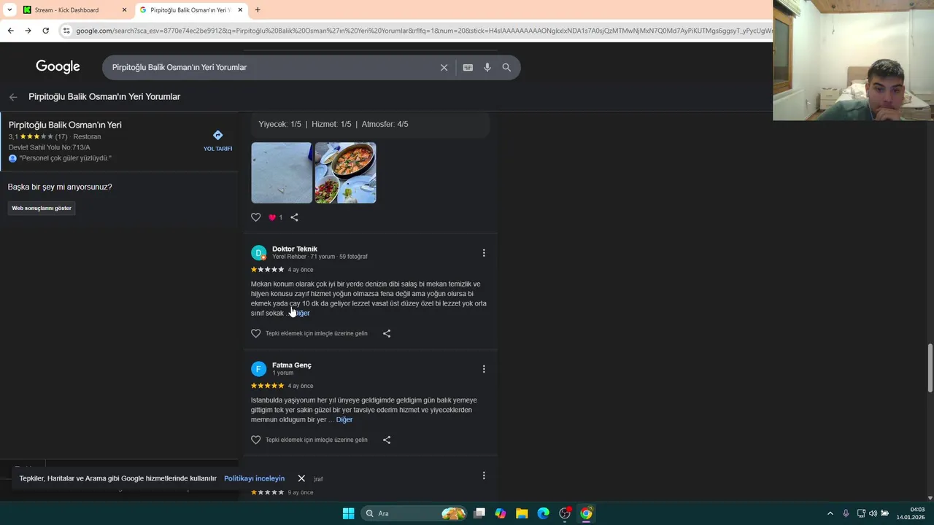
Task: Open the seafood dish review photo
Action: [x=345, y=173]
